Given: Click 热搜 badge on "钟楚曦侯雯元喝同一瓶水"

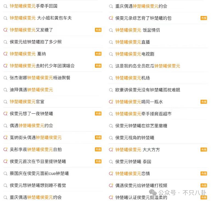Looking at the screenshot, I should pos(204,102).
